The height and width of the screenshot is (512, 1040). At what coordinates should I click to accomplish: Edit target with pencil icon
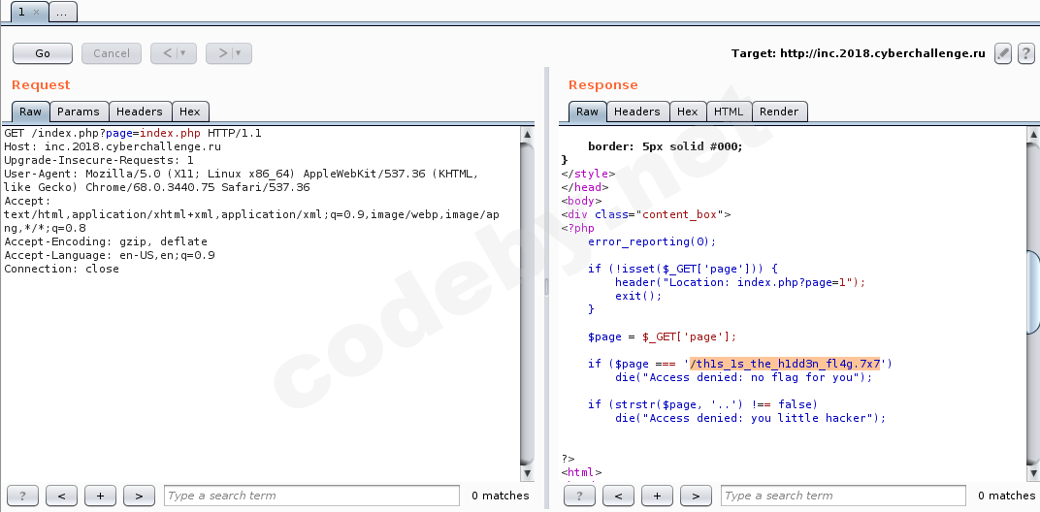tap(1003, 53)
